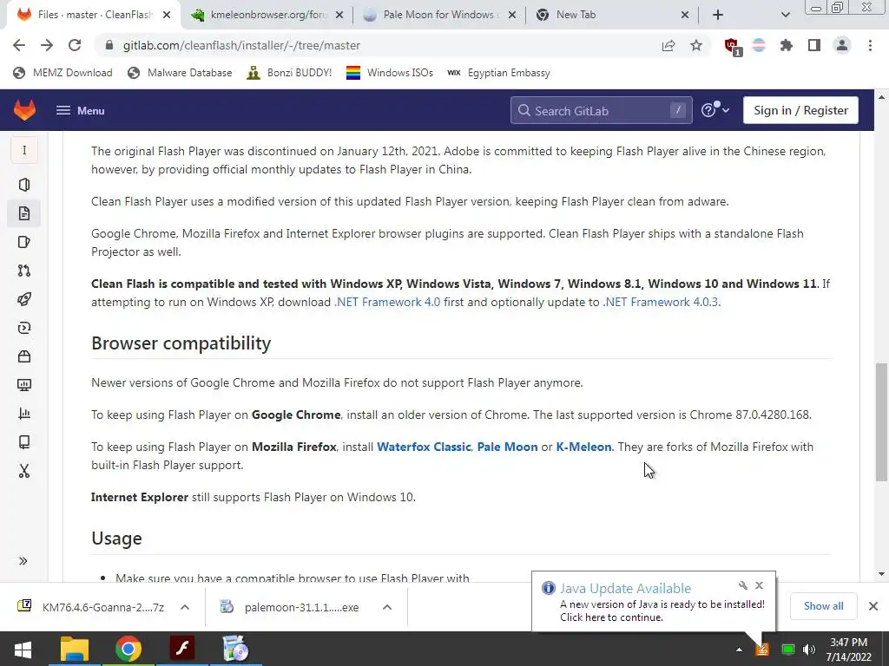The width and height of the screenshot is (889, 666).
Task: Open Windows ISOs bookmark
Action: [390, 73]
